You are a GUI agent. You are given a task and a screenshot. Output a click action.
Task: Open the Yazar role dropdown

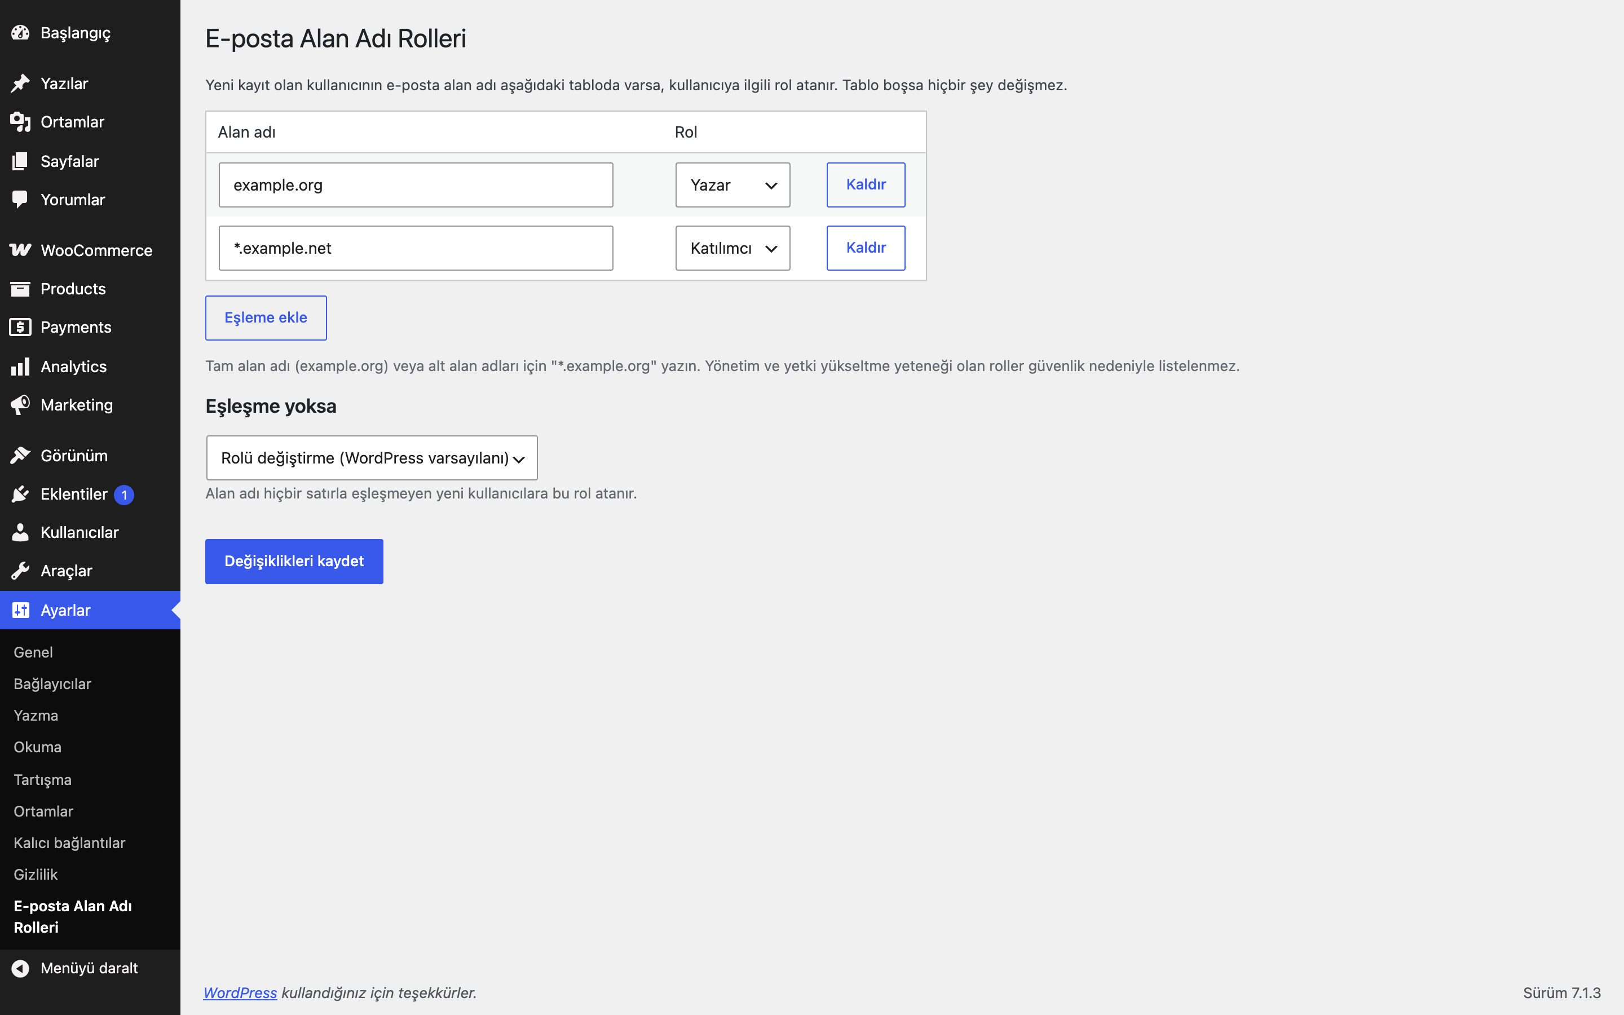(x=732, y=184)
